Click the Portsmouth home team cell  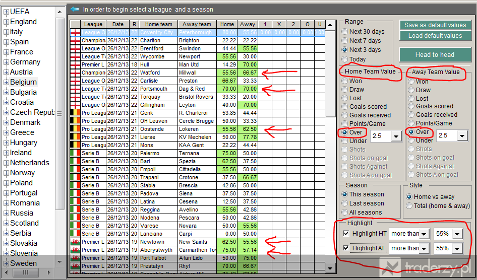[x=158, y=89]
